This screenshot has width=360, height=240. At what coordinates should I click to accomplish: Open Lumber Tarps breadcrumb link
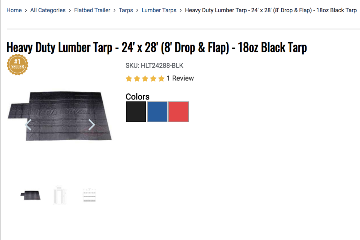click(x=159, y=10)
